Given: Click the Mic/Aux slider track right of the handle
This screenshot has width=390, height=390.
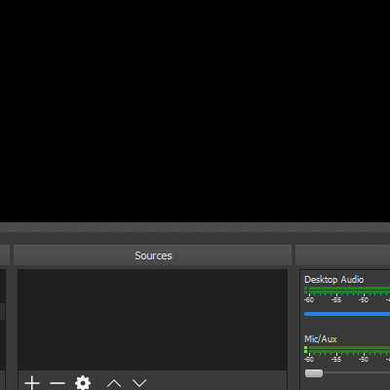Looking at the screenshot, I should pos(357,373).
